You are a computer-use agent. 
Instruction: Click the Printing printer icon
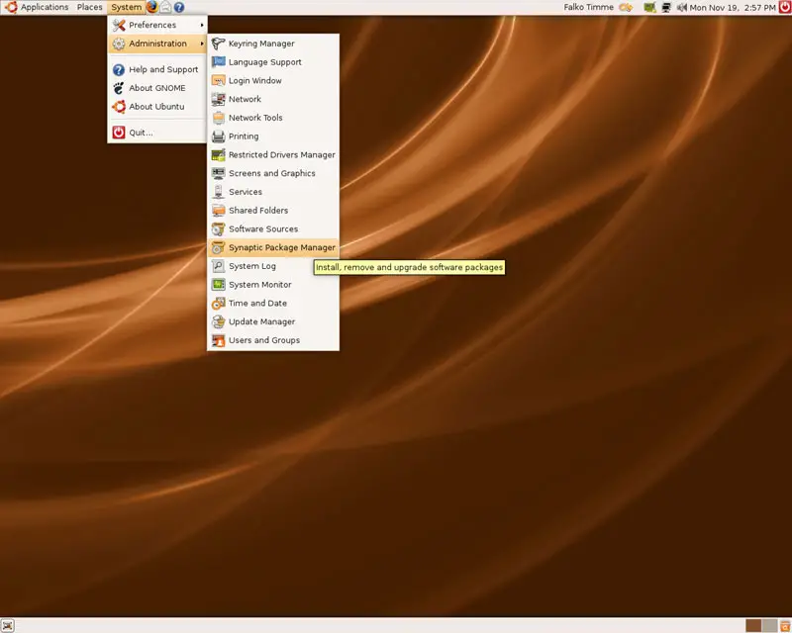[x=218, y=136]
